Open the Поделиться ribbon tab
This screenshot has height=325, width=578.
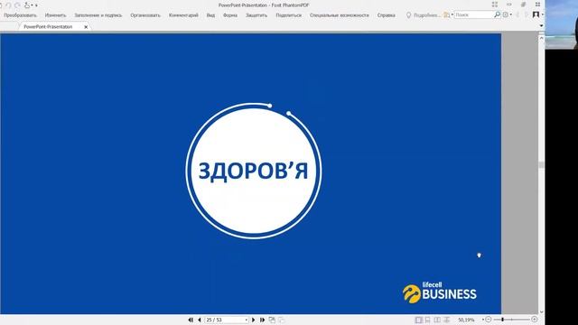click(288, 15)
